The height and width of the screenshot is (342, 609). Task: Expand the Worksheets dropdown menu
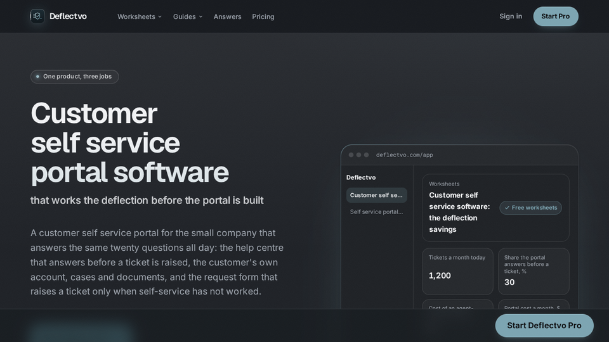coord(140,16)
